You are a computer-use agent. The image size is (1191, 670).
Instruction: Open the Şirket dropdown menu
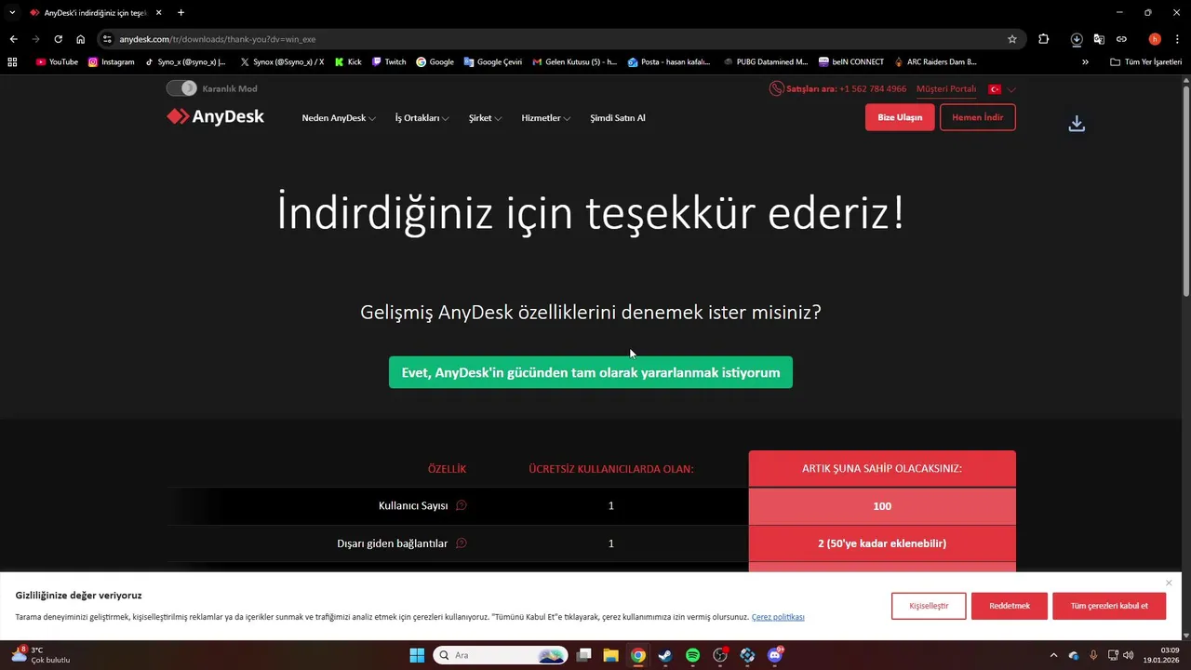tap(485, 118)
